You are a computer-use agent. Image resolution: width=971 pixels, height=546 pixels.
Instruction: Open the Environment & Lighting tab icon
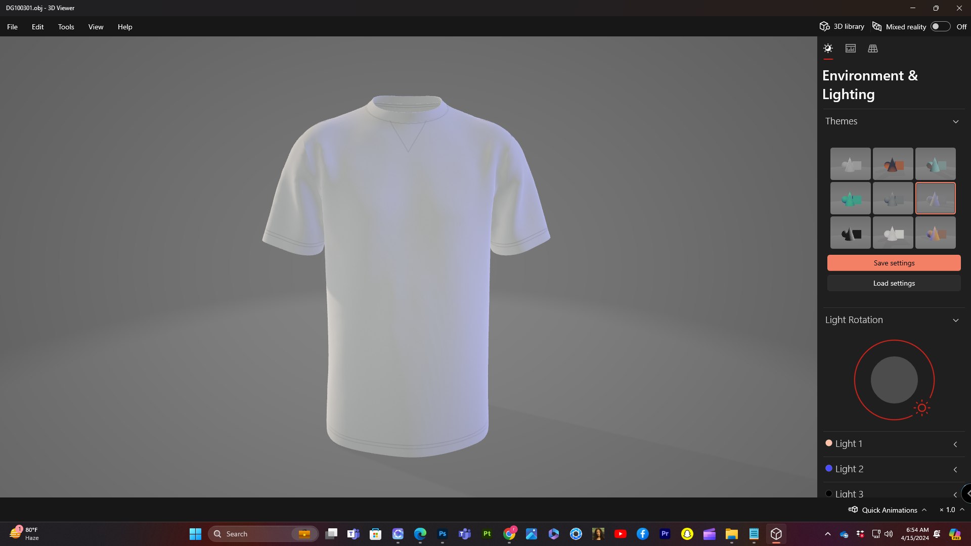(x=828, y=49)
